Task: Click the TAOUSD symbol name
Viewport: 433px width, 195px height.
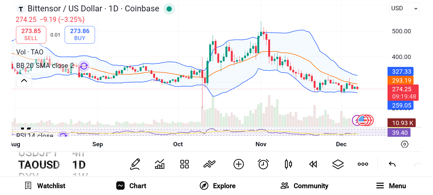Action: coord(40,164)
